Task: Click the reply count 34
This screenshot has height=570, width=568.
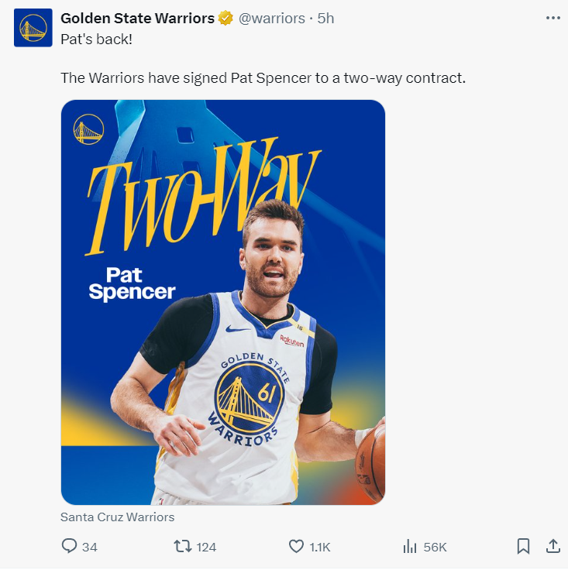Action: 90,548
